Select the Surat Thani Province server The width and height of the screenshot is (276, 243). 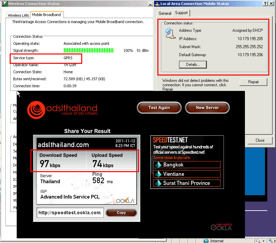[x=187, y=183]
